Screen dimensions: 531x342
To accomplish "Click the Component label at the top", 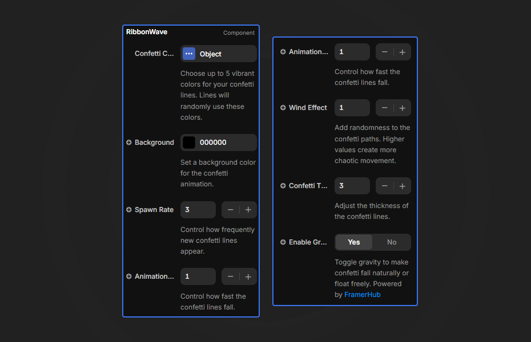I will pos(239,32).
